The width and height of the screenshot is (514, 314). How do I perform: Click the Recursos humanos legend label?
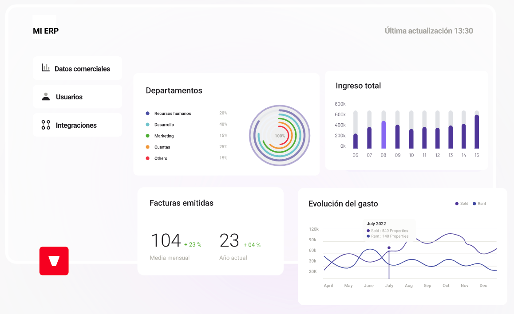173,113
